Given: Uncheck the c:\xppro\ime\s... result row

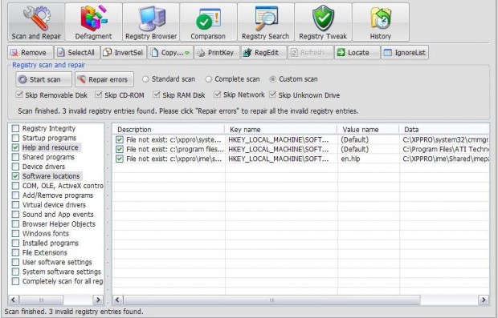Looking at the screenshot, I should [x=120, y=159].
